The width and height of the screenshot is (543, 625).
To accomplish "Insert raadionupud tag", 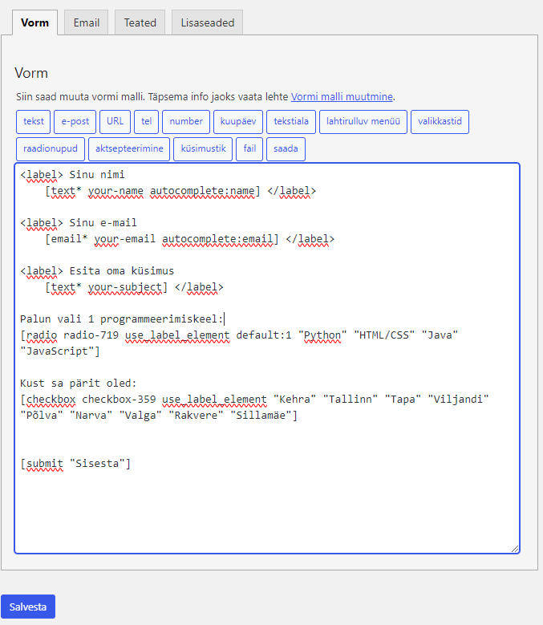I will point(50,149).
